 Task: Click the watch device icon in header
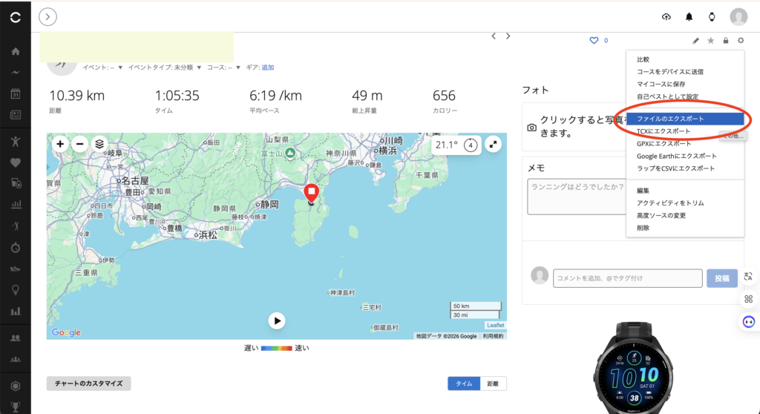point(712,17)
